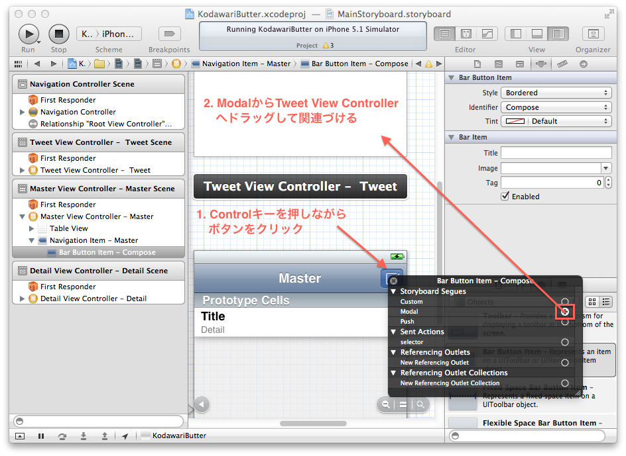Image resolution: width=626 pixels, height=456 pixels.
Task: Click the Run button in the toolbar
Action: point(29,34)
